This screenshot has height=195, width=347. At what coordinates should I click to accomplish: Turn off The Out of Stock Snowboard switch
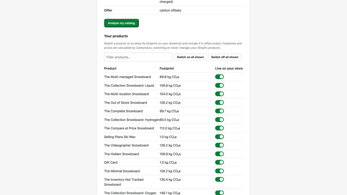point(219,103)
